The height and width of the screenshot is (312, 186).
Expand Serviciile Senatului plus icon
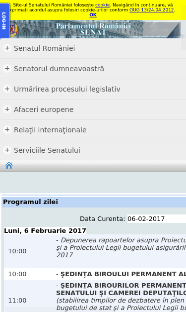7,150
